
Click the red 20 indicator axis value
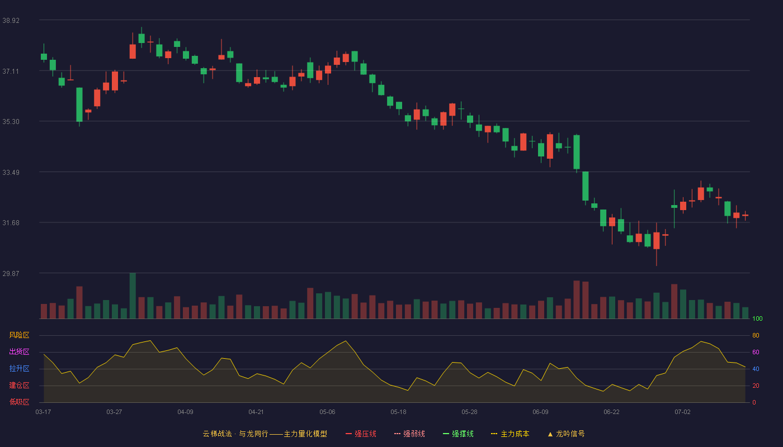click(756, 386)
